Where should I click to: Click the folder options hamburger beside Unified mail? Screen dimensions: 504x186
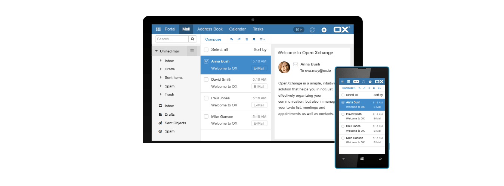(192, 51)
